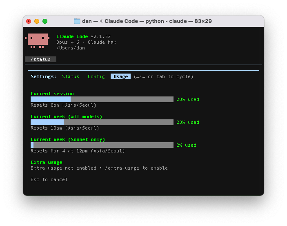287x226 pixels.
Task: Click the 'Claude Code v2.1.52' version text
Action: (x=83, y=36)
